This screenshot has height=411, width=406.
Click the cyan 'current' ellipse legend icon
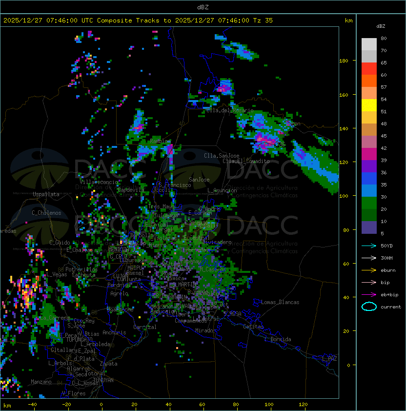[x=369, y=307]
